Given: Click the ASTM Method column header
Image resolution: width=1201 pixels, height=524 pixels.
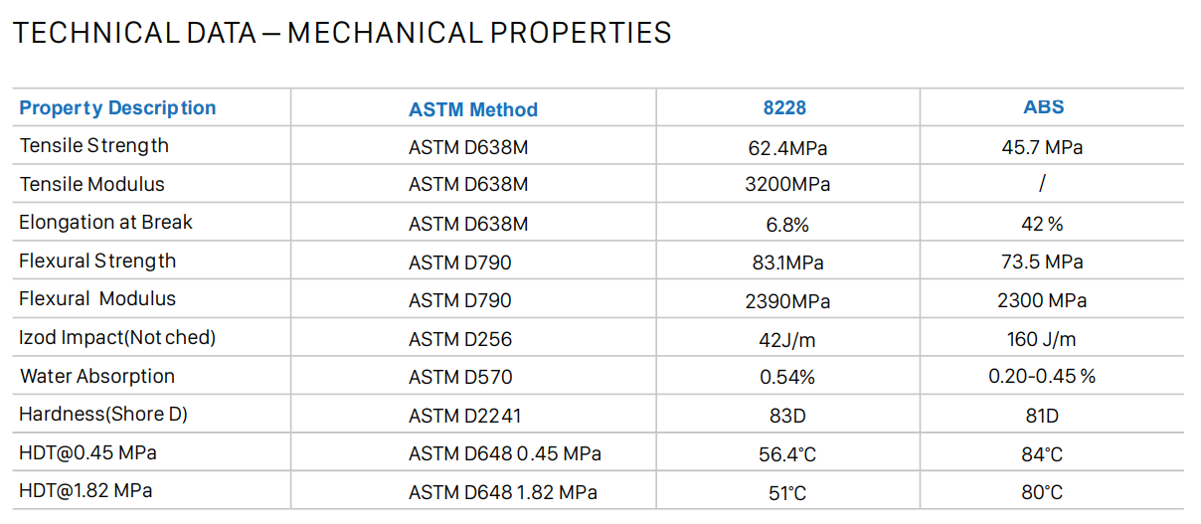Looking at the screenshot, I should coord(473,109).
